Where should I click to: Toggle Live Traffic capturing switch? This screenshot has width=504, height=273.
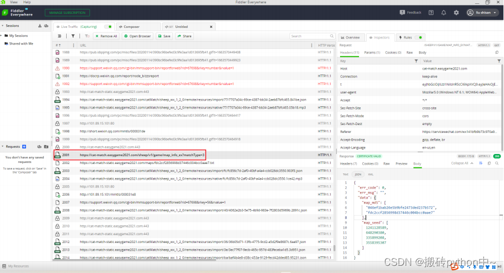tap(107, 27)
